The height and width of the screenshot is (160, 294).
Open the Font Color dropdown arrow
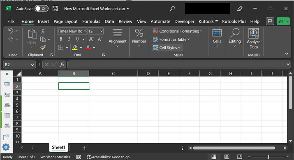94,48
